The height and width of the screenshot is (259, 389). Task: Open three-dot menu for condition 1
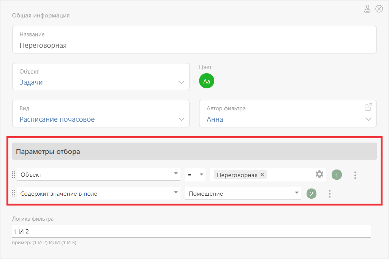point(355,175)
